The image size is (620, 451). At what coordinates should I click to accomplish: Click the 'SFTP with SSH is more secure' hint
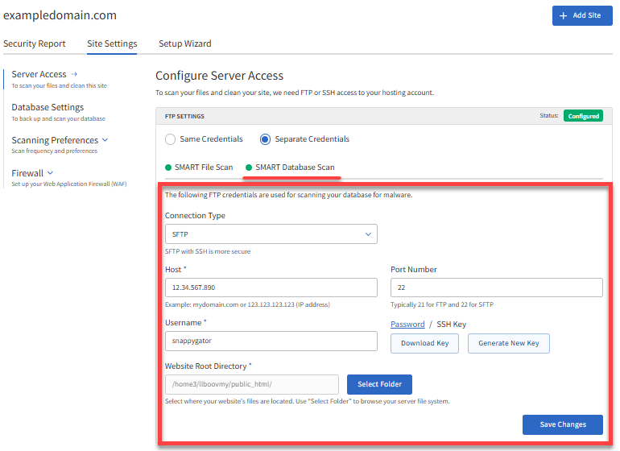tap(208, 251)
